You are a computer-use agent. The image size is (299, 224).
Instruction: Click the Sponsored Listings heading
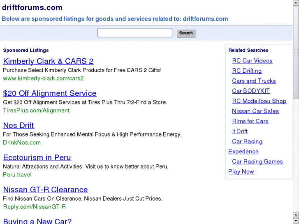(26, 50)
